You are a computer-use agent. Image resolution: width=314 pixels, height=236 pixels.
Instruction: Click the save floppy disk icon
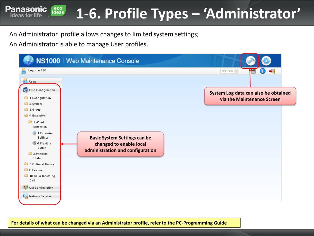coord(253,71)
